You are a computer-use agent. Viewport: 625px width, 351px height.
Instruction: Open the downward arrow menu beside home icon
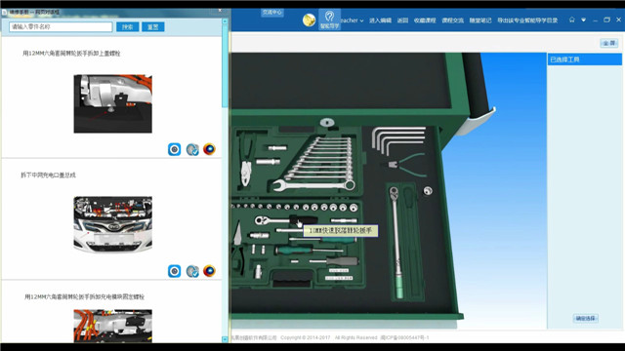584,19
